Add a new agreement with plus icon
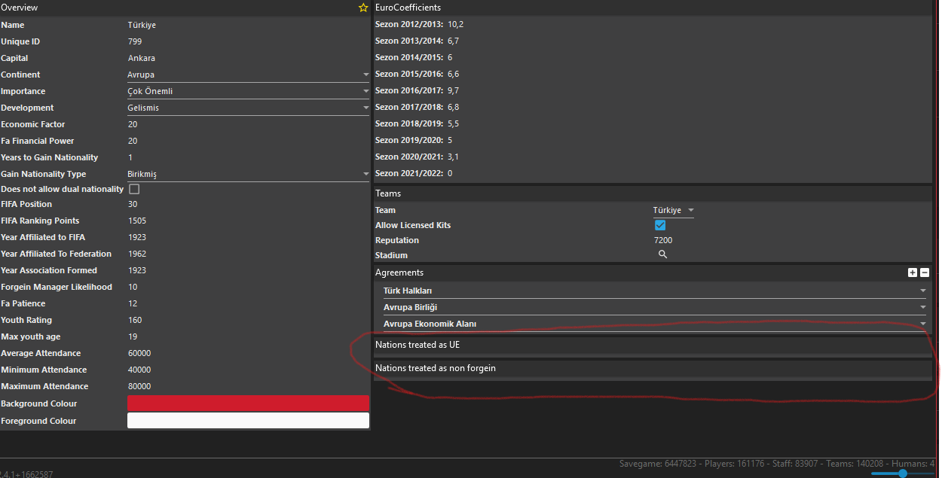This screenshot has width=942, height=478. [912, 272]
